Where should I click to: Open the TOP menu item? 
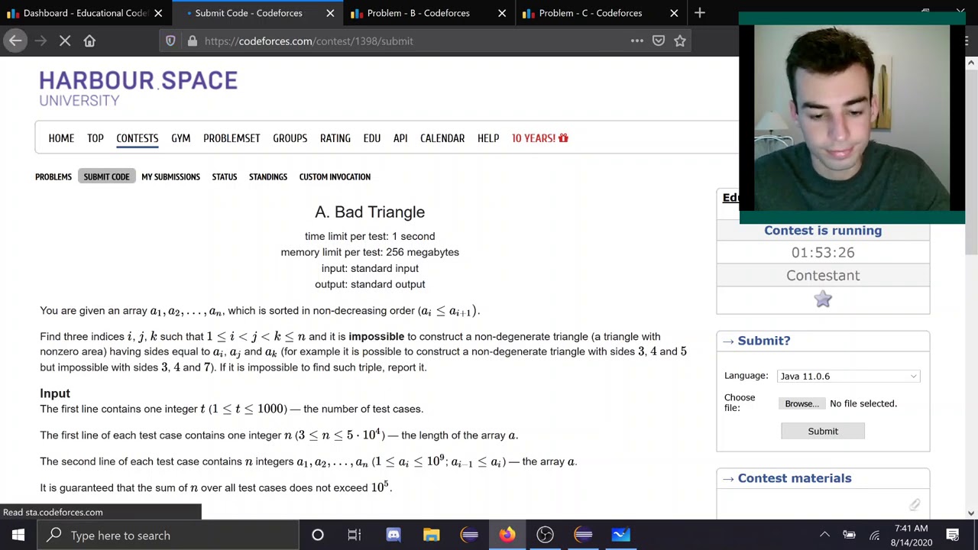96,138
